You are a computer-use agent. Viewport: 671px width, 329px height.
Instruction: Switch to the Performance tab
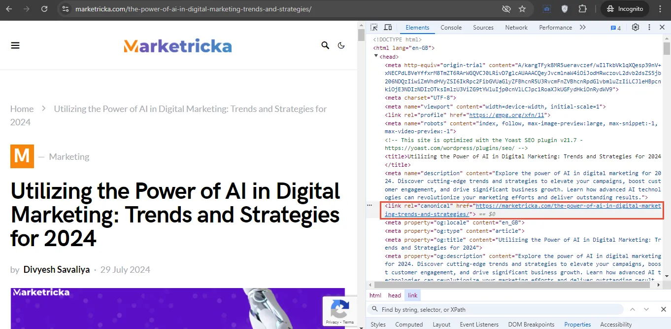click(555, 28)
